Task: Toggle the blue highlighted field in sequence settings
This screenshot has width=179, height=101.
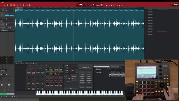Action: pyautogui.click(x=9, y=16)
